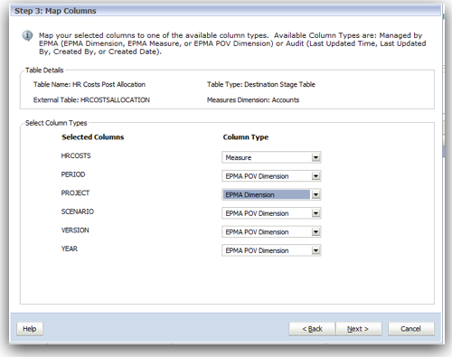Click the Step 3: Map Columns title
Image resolution: width=452 pixels, height=357 pixels.
[x=55, y=11]
